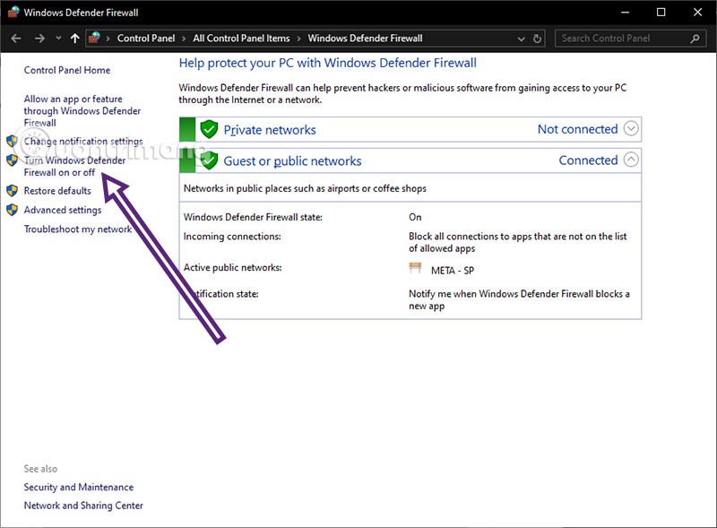The height and width of the screenshot is (528, 717).
Task: Click the green shield beside Private networks
Action: pyautogui.click(x=209, y=130)
